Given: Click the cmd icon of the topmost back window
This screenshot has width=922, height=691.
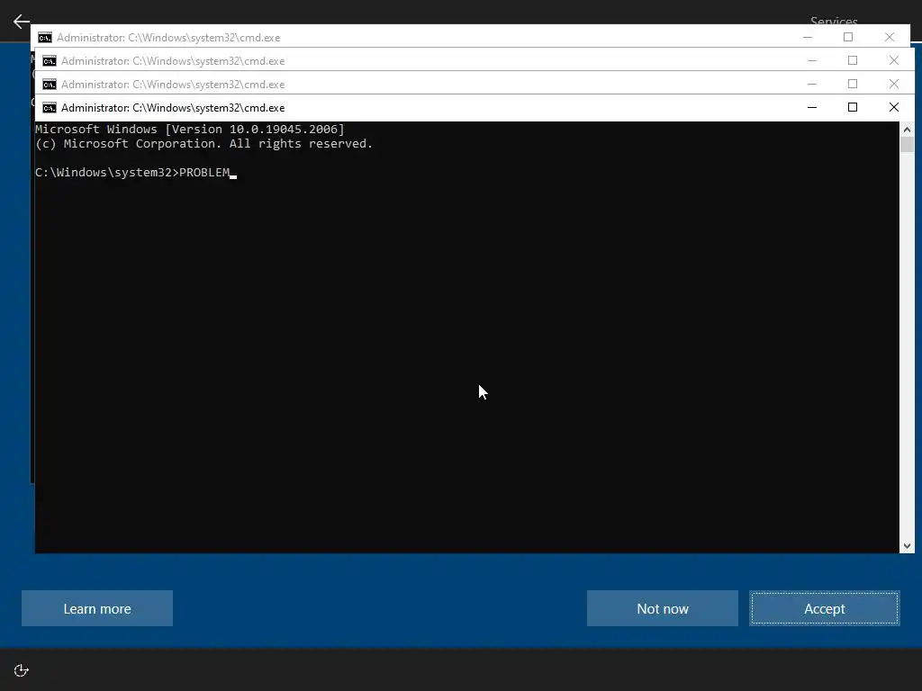Looking at the screenshot, I should click(45, 38).
